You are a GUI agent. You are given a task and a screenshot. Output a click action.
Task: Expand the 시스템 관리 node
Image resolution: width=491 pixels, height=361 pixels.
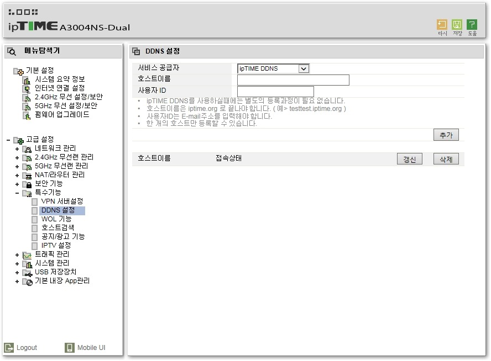(x=17, y=264)
